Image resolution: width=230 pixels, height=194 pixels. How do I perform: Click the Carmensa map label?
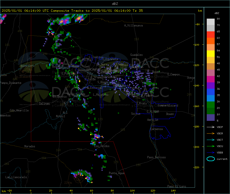pyautogui.click(x=156, y=129)
